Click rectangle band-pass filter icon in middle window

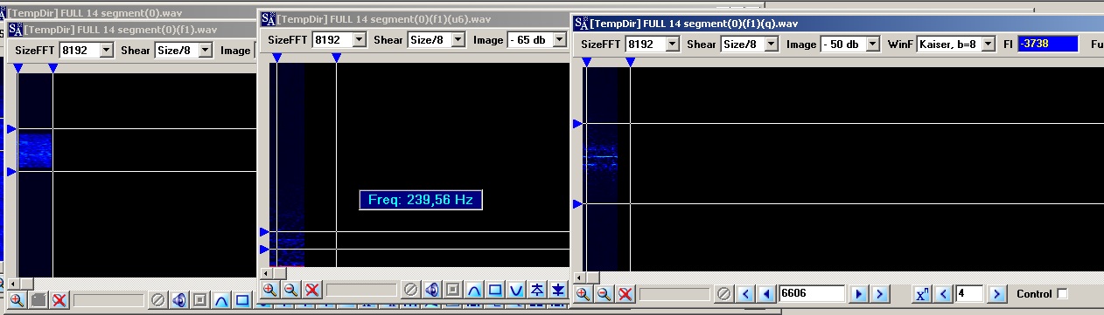coord(495,290)
